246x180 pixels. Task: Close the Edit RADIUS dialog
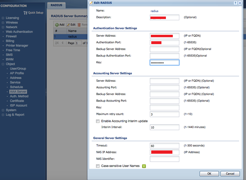pos(241,3)
